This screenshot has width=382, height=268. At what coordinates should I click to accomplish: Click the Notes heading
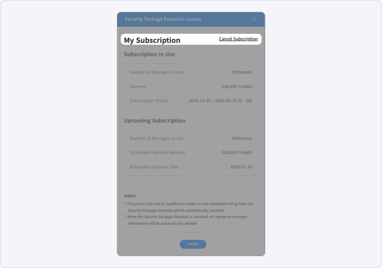point(130,196)
